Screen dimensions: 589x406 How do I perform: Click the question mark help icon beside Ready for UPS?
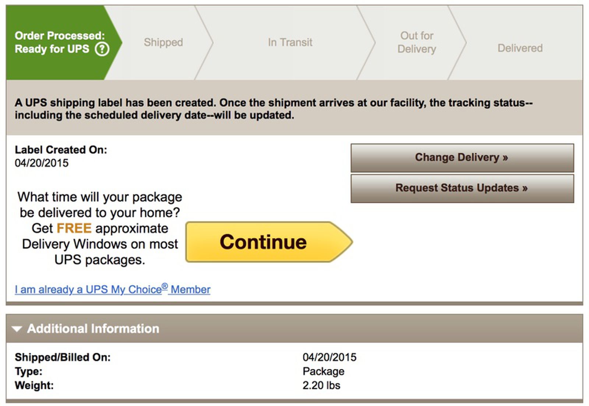pyautogui.click(x=101, y=50)
